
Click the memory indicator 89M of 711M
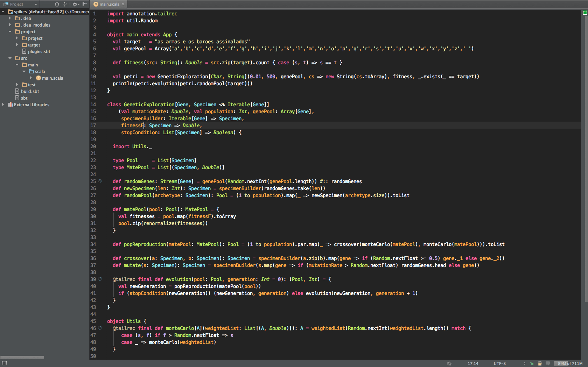point(570,364)
